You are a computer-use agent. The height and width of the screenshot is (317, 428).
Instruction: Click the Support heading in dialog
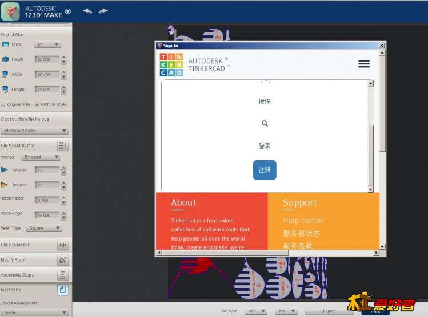(300, 202)
